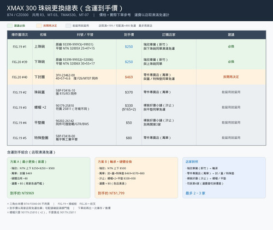Click the '方案 A | 最小更換' card title
The width and height of the screenshot is (273, 230).
tap(28, 162)
